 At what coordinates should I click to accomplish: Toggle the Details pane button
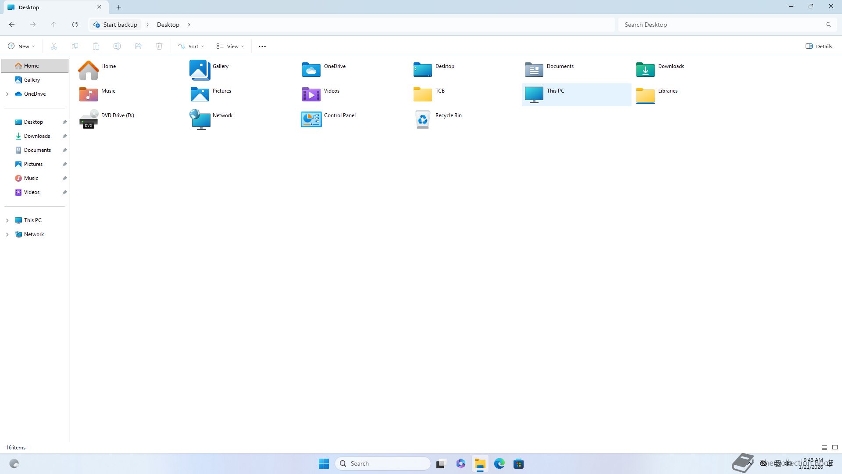pos(819,46)
